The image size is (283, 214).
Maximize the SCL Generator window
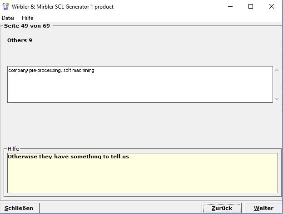[250, 6]
